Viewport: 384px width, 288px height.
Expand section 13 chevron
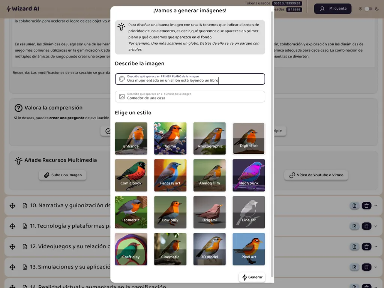click(x=376, y=267)
